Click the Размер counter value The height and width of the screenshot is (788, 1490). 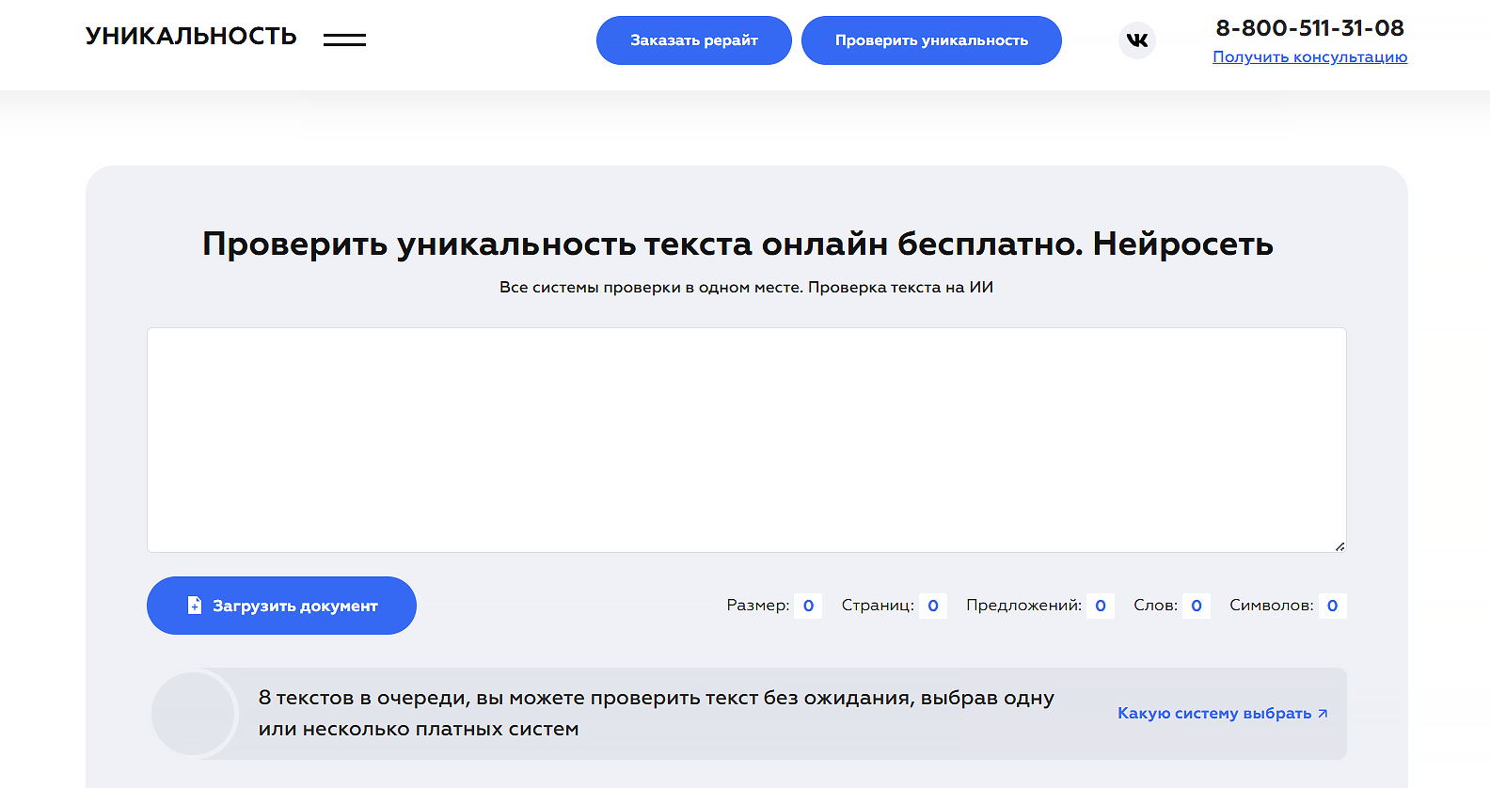[808, 606]
